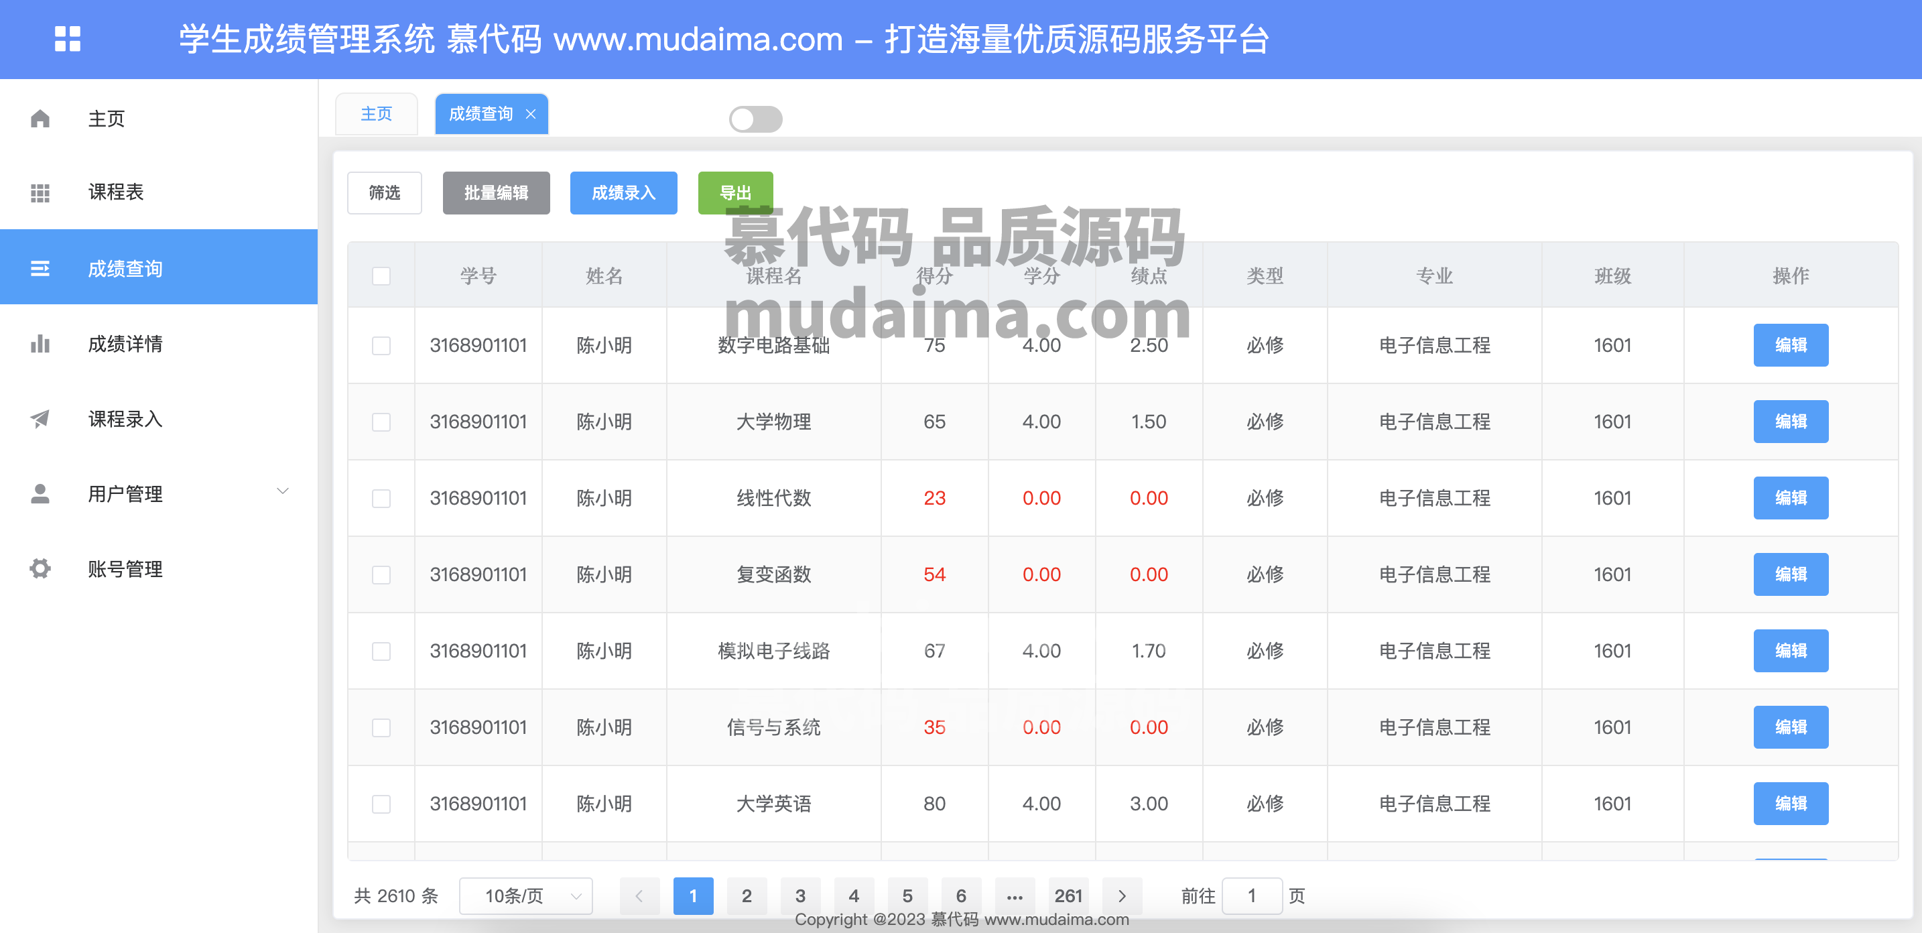The width and height of the screenshot is (1922, 933).
Task: Open 主页 in the sidebar menu
Action: point(159,119)
